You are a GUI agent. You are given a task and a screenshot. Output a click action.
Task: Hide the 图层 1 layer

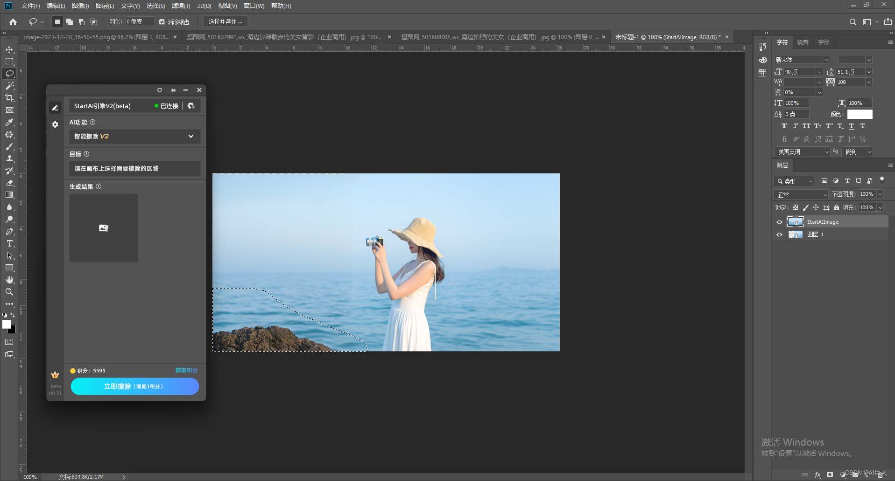click(779, 234)
